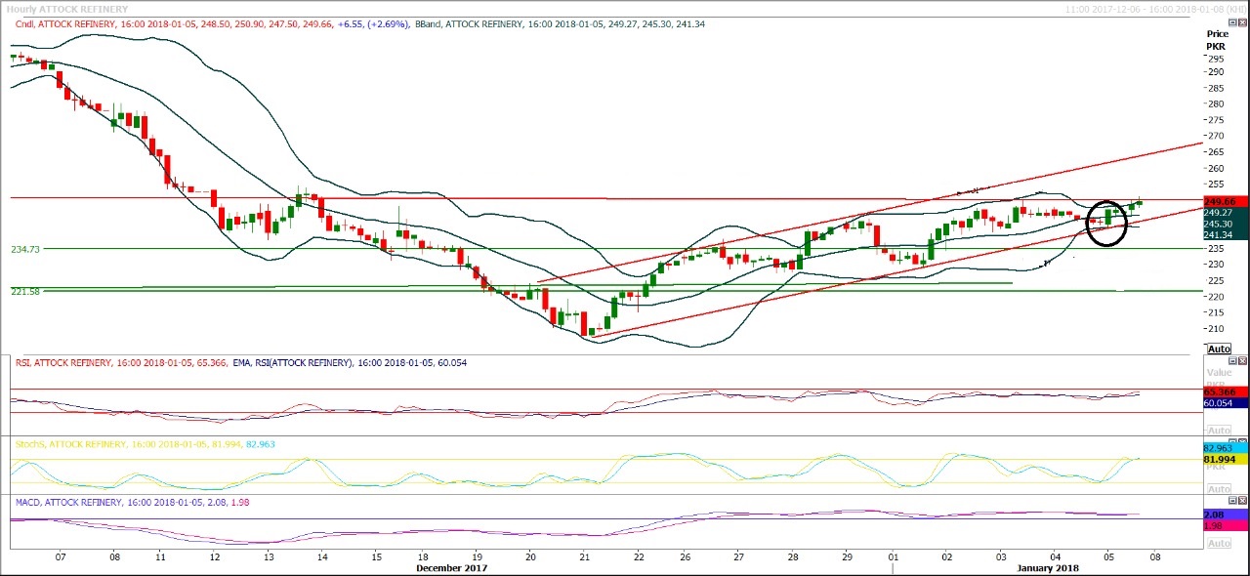Click the 249.27 upper band value
The width and height of the screenshot is (1250, 576).
pyautogui.click(x=1225, y=213)
